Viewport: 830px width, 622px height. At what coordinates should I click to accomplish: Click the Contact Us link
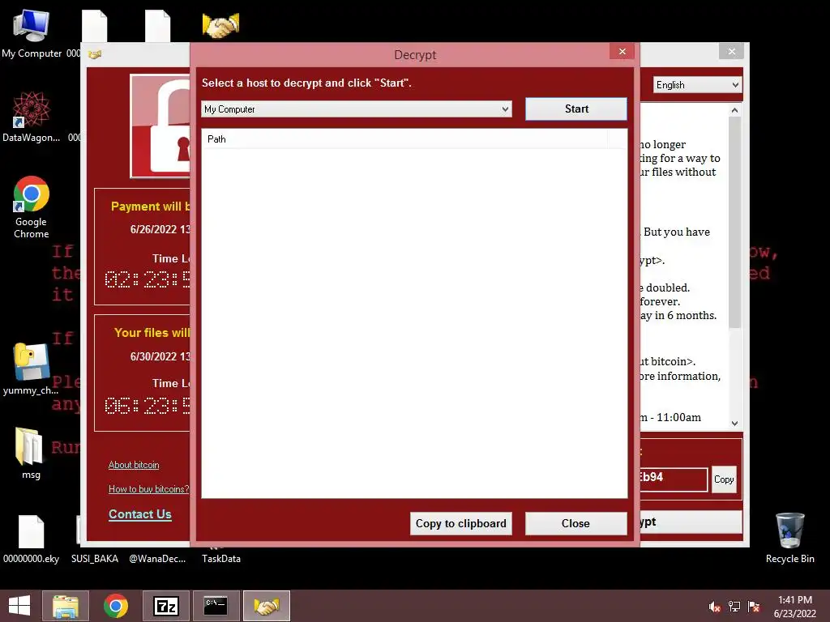(139, 514)
